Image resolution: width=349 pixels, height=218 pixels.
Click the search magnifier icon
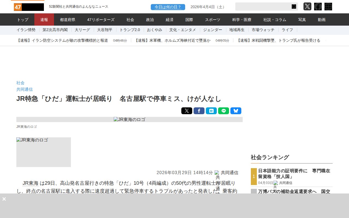coord(294,7)
